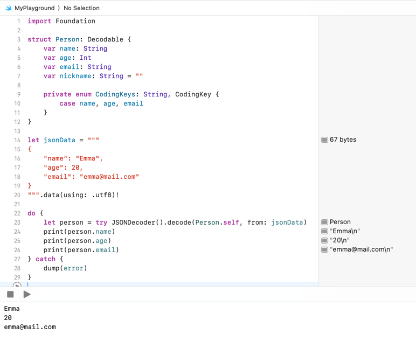Open the No Selection jump bar item
This screenshot has height=348, width=416.
tap(81, 8)
